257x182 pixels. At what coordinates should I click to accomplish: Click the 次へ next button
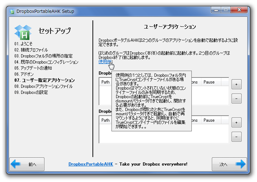pyautogui.click(x=229, y=164)
